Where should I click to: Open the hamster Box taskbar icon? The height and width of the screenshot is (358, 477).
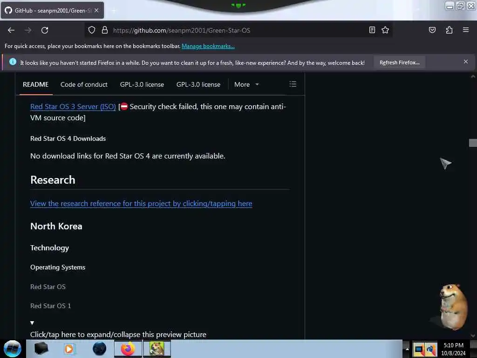(x=157, y=349)
